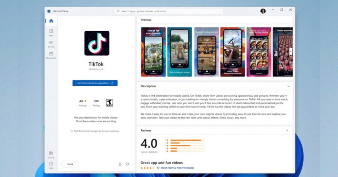This screenshot has height=177, width=338.
Task: Open publisher link TikTok Pte. Ltd.
Action: coord(96,69)
